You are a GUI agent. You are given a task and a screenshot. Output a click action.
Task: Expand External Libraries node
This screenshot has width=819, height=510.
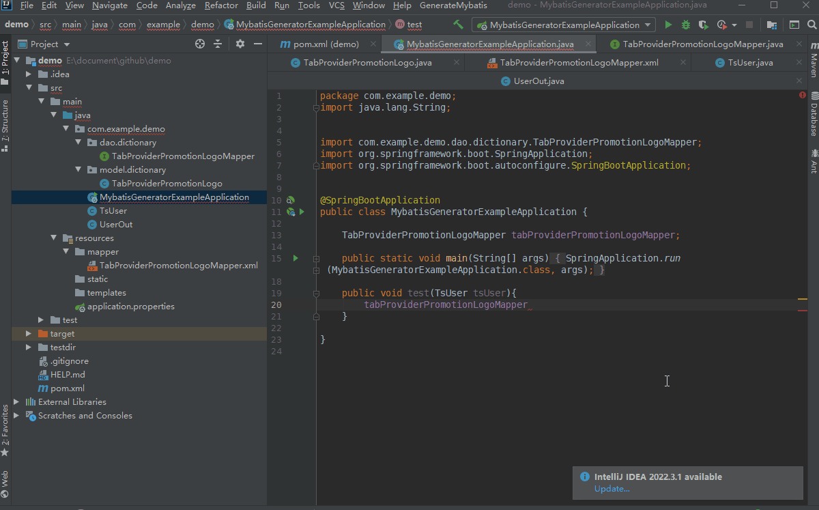(17, 402)
